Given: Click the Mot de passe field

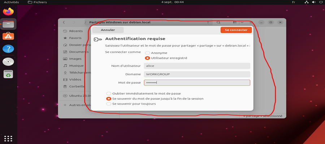Looking at the screenshot, I should pyautogui.click(x=197, y=83).
